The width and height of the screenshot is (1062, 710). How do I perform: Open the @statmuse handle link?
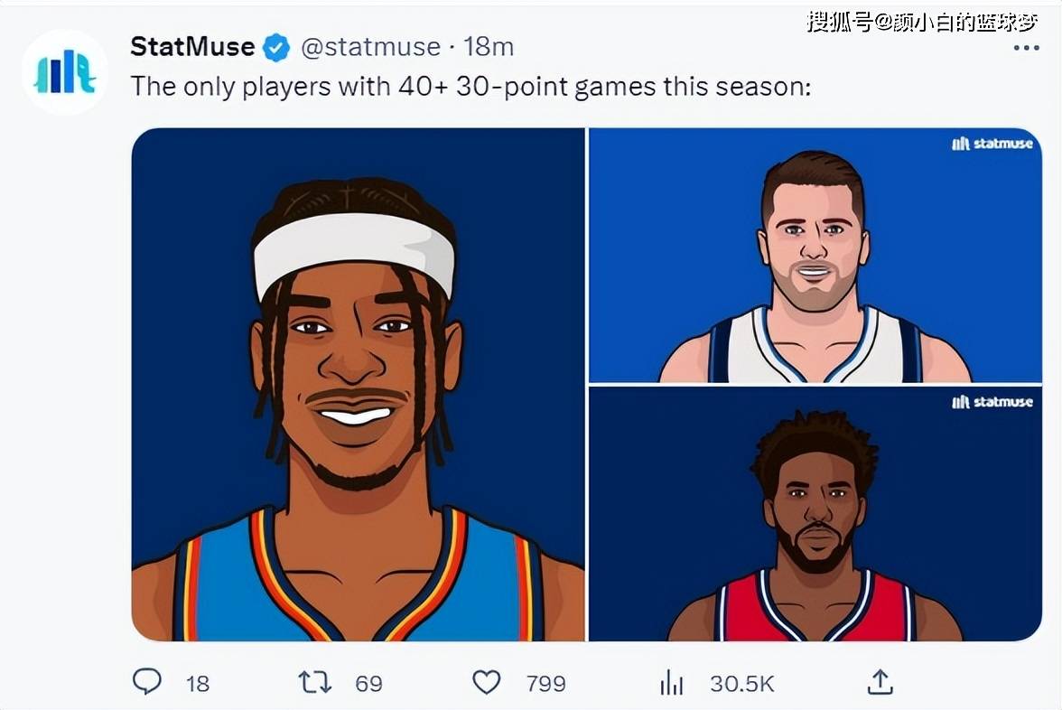(370, 47)
